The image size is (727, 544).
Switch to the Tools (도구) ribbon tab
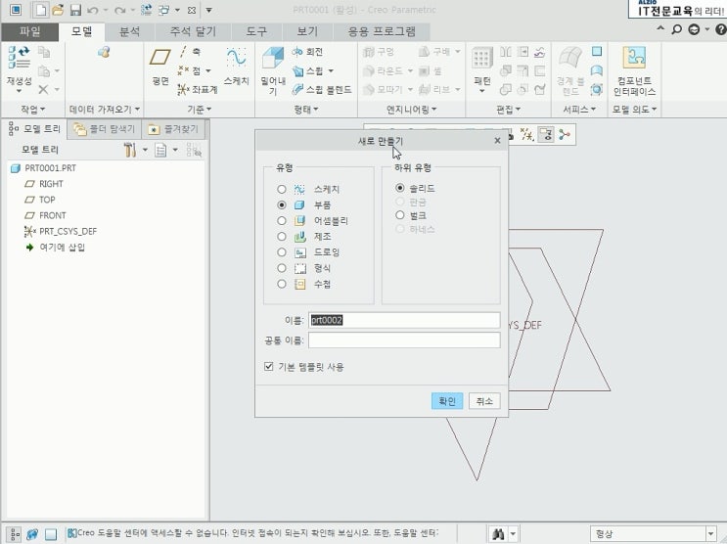pos(256,31)
